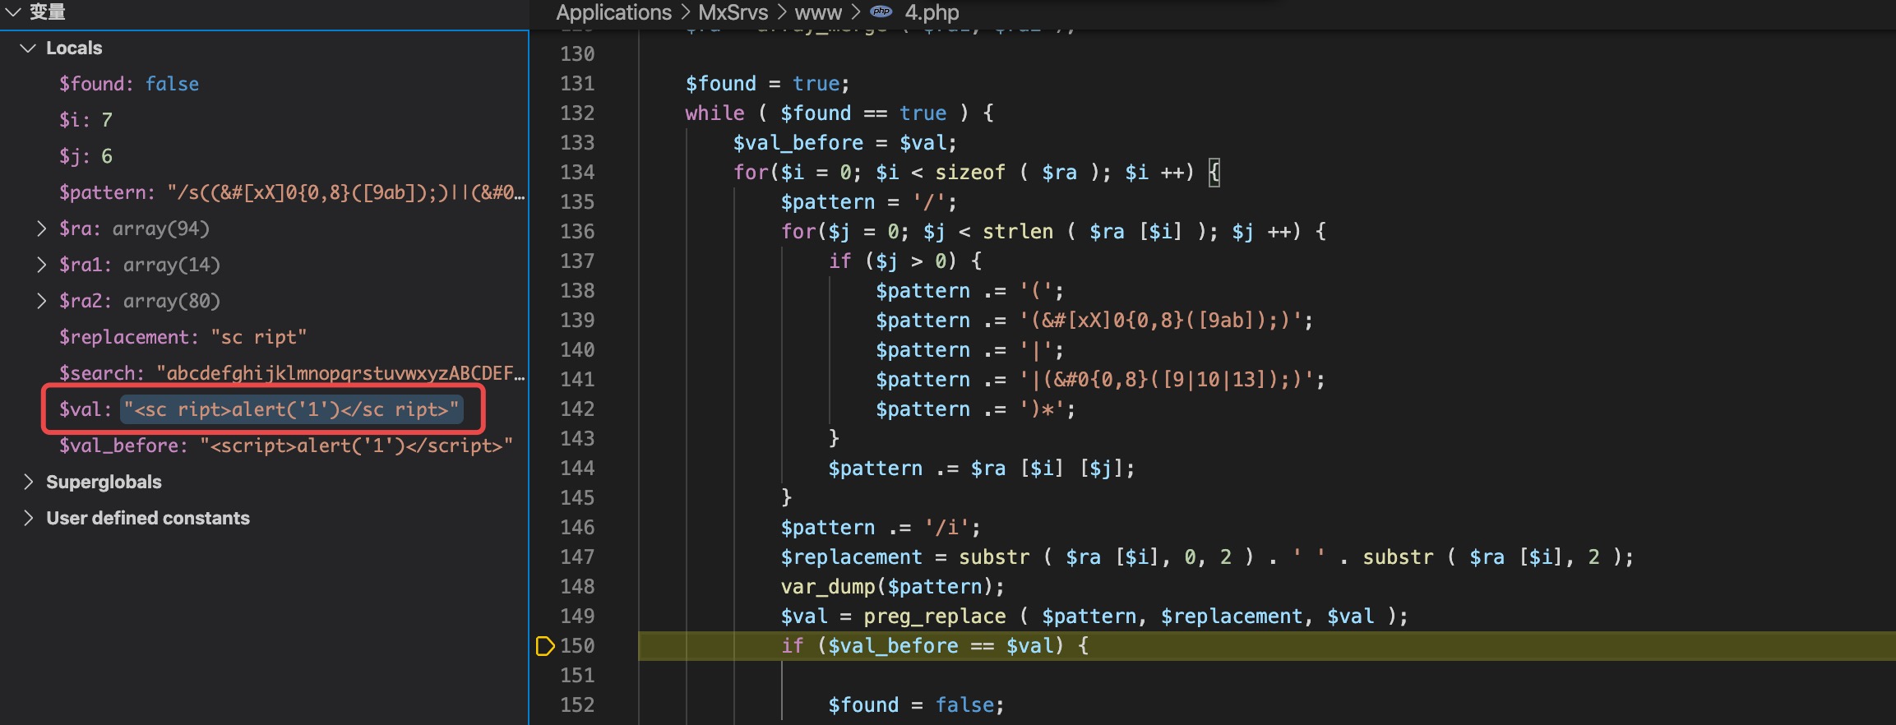Collapse the 变量 variables section
This screenshot has height=725, width=1896.
tap(12, 12)
